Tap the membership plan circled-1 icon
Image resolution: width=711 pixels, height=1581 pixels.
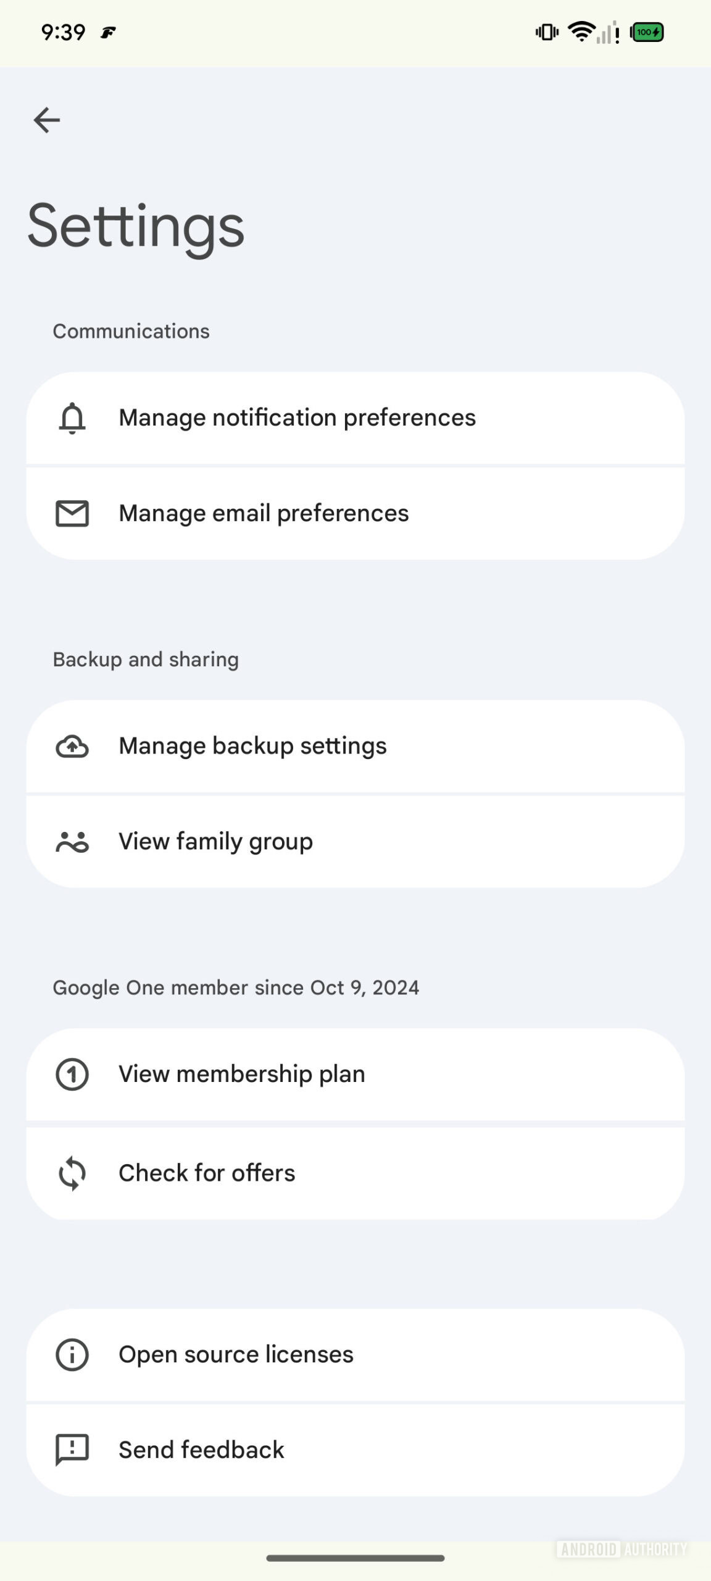coord(72,1075)
